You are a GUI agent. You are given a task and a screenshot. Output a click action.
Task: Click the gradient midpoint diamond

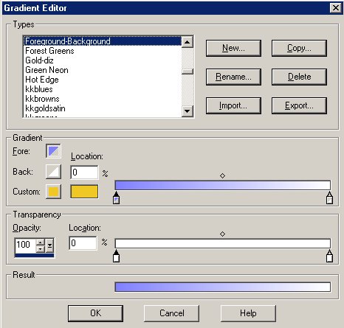coord(222,175)
